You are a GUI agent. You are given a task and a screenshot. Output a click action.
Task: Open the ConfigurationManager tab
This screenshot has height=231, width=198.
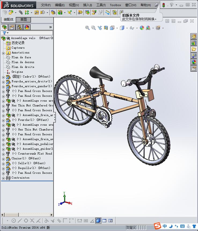coord(19,27)
